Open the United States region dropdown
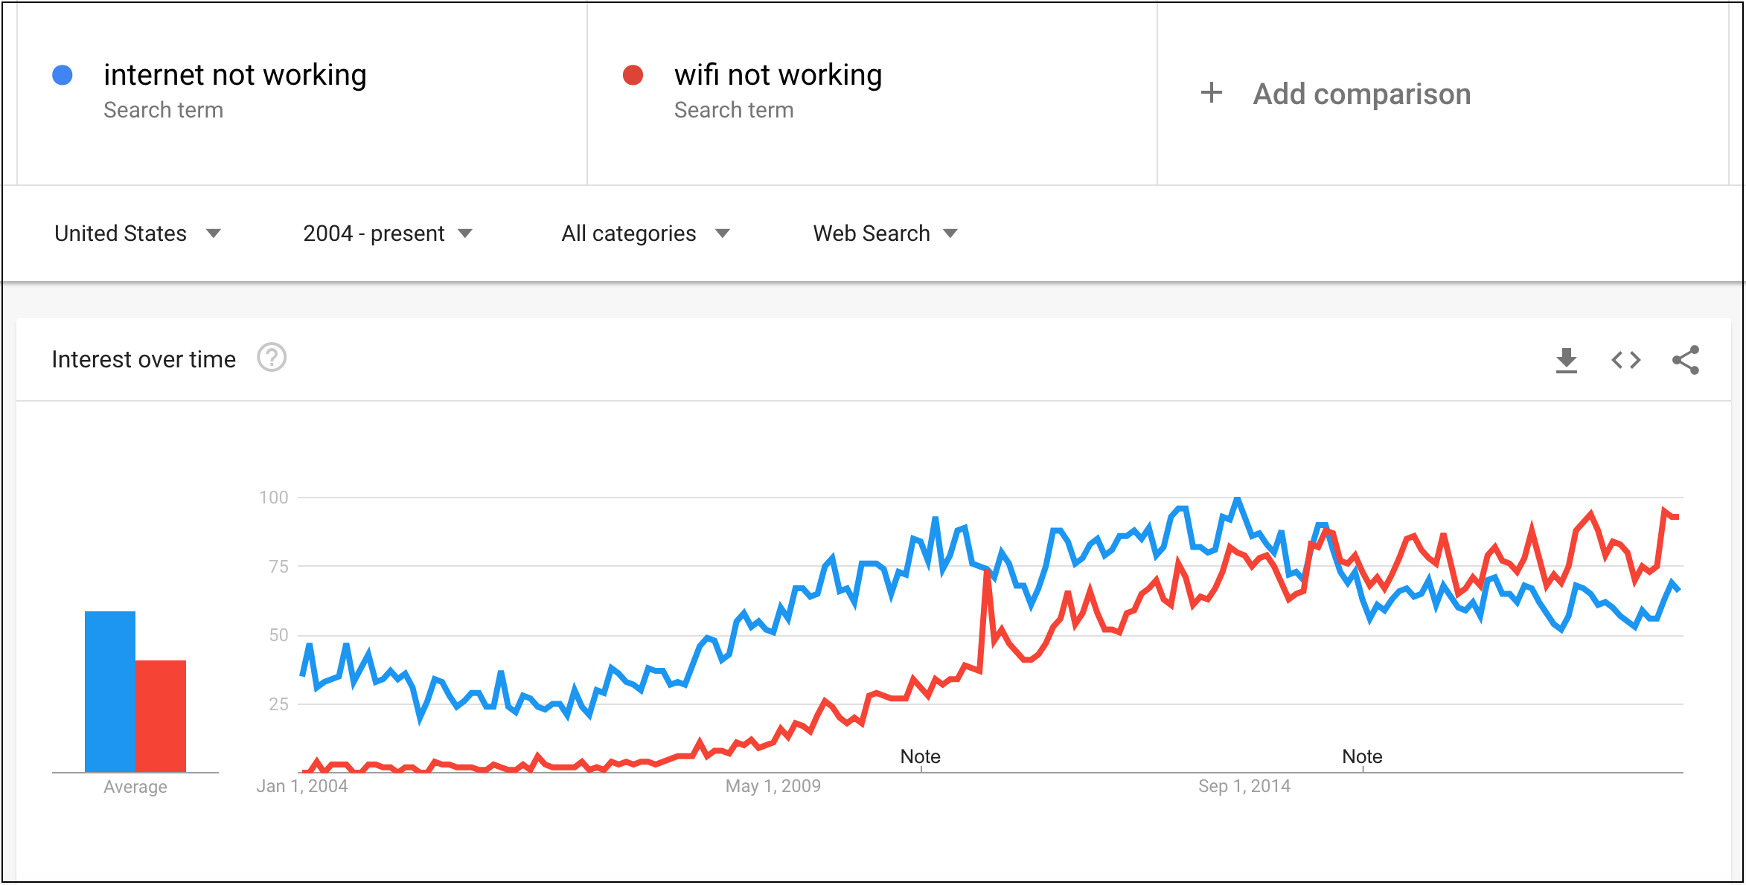 [138, 234]
